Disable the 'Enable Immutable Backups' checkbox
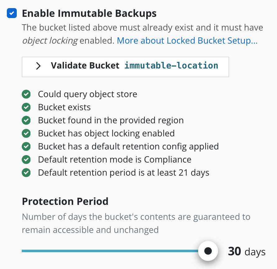 tap(11, 13)
